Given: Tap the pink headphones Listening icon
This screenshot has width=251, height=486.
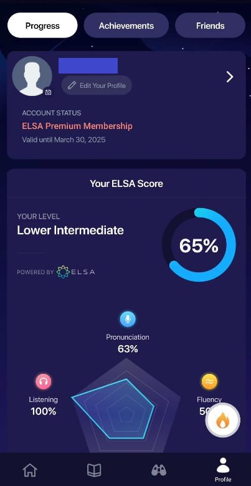Looking at the screenshot, I should click(44, 382).
